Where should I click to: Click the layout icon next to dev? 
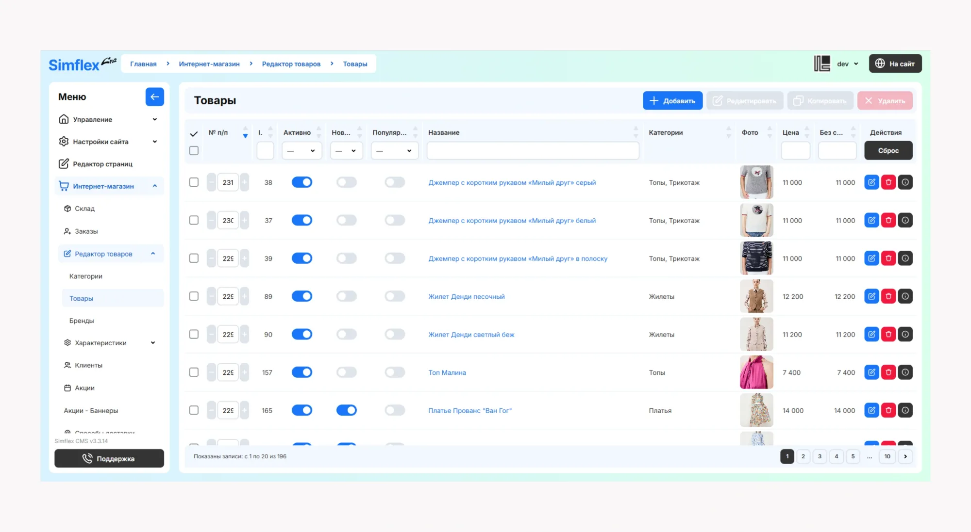pyautogui.click(x=822, y=64)
